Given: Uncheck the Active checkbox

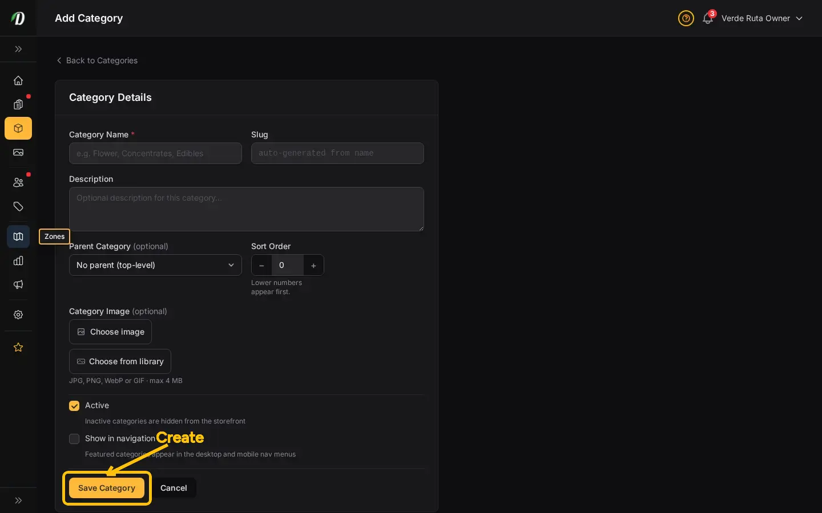Looking at the screenshot, I should point(74,406).
